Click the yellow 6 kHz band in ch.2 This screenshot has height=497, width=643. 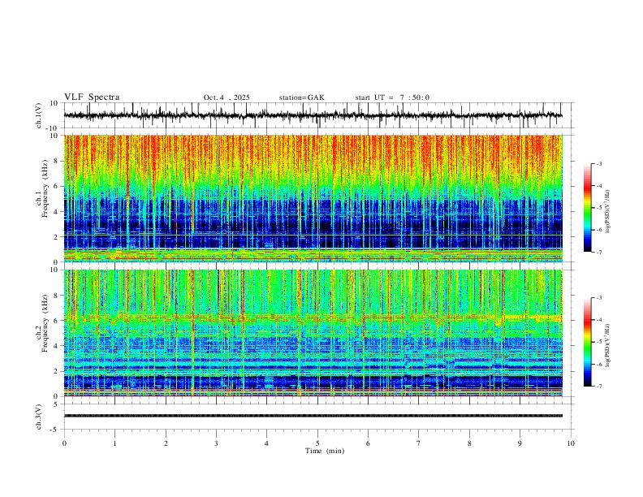(313, 318)
